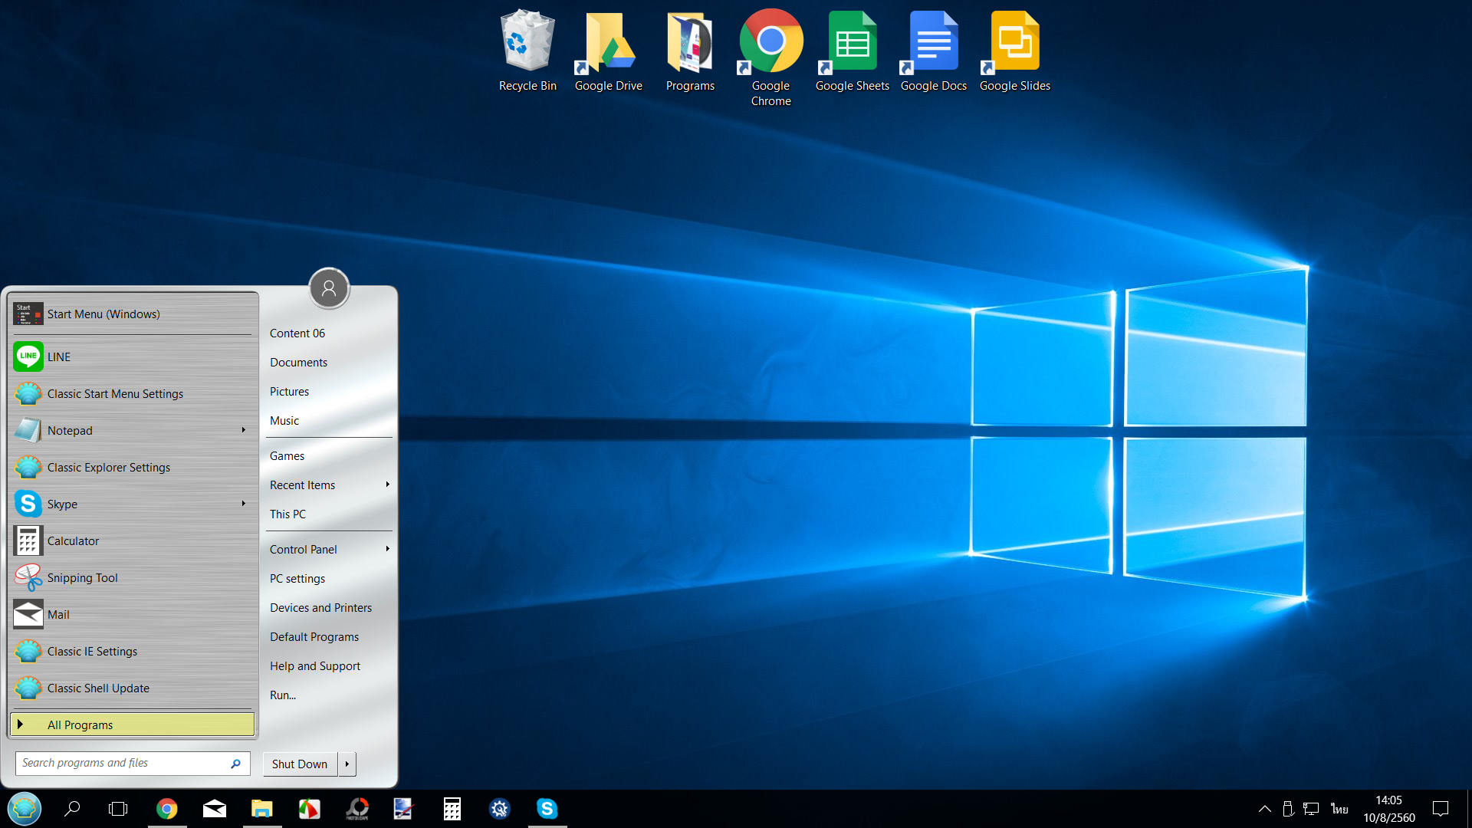Expand the Control Panel submenu arrow
1472x828 pixels.
pyautogui.click(x=387, y=549)
